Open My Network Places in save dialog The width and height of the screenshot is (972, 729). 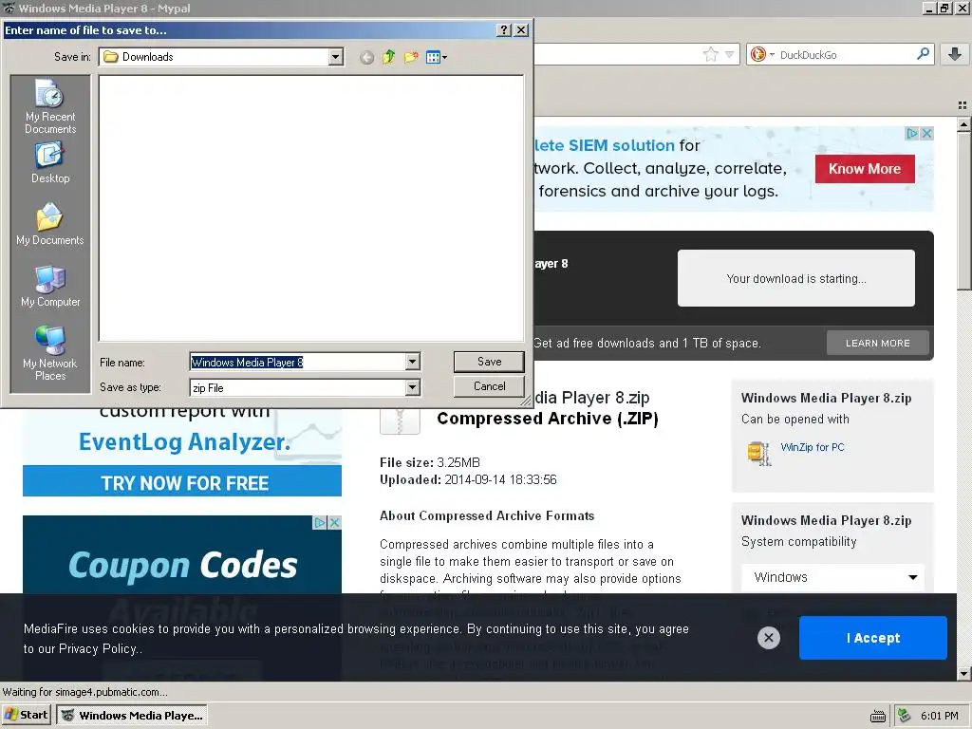click(50, 353)
